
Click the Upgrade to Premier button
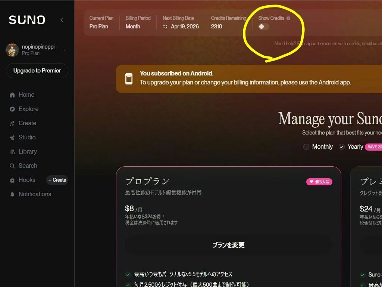point(37,71)
